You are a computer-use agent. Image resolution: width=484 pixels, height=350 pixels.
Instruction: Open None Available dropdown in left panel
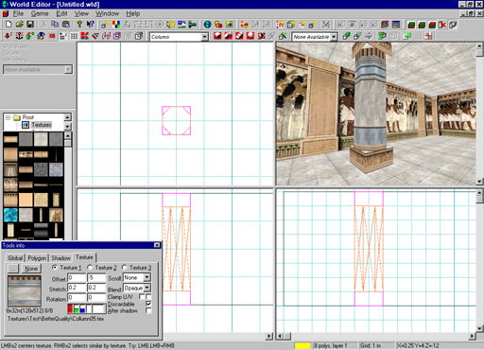[68, 69]
